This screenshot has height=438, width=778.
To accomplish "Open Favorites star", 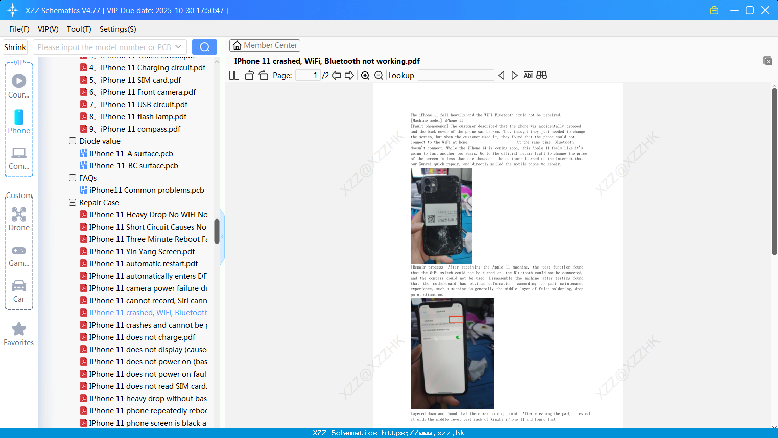I will 19,334.
